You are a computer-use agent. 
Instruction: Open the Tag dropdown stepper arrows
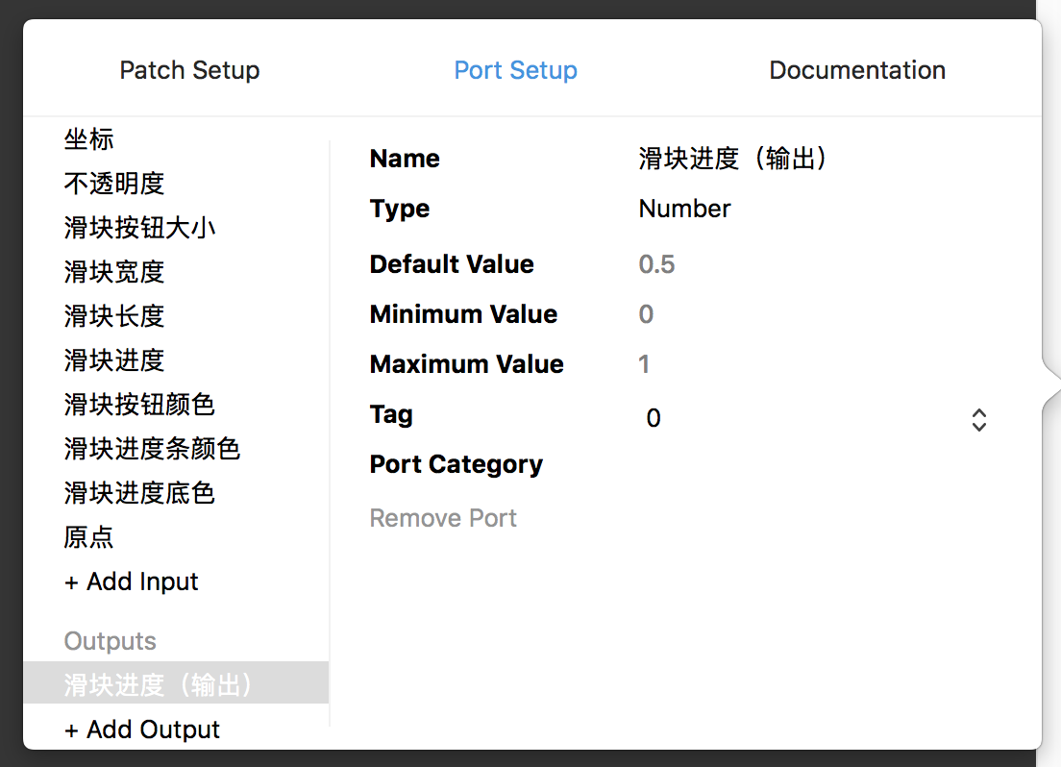[x=978, y=419]
